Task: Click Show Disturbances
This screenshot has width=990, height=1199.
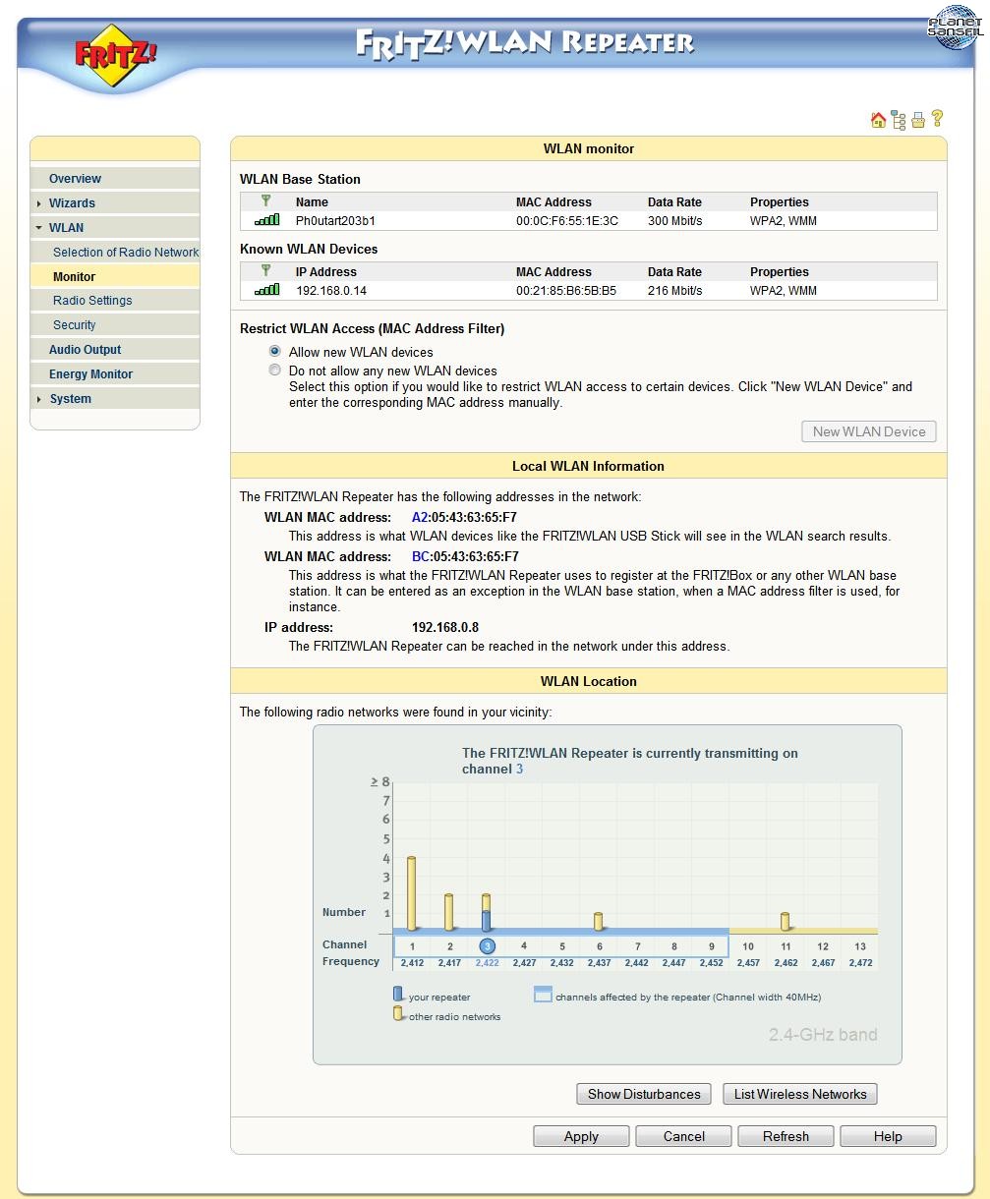Action: [x=644, y=1094]
